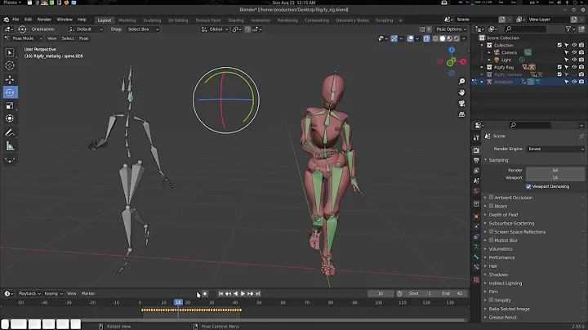Click the Viewport samples value field
The image size is (588, 330).
(555, 178)
